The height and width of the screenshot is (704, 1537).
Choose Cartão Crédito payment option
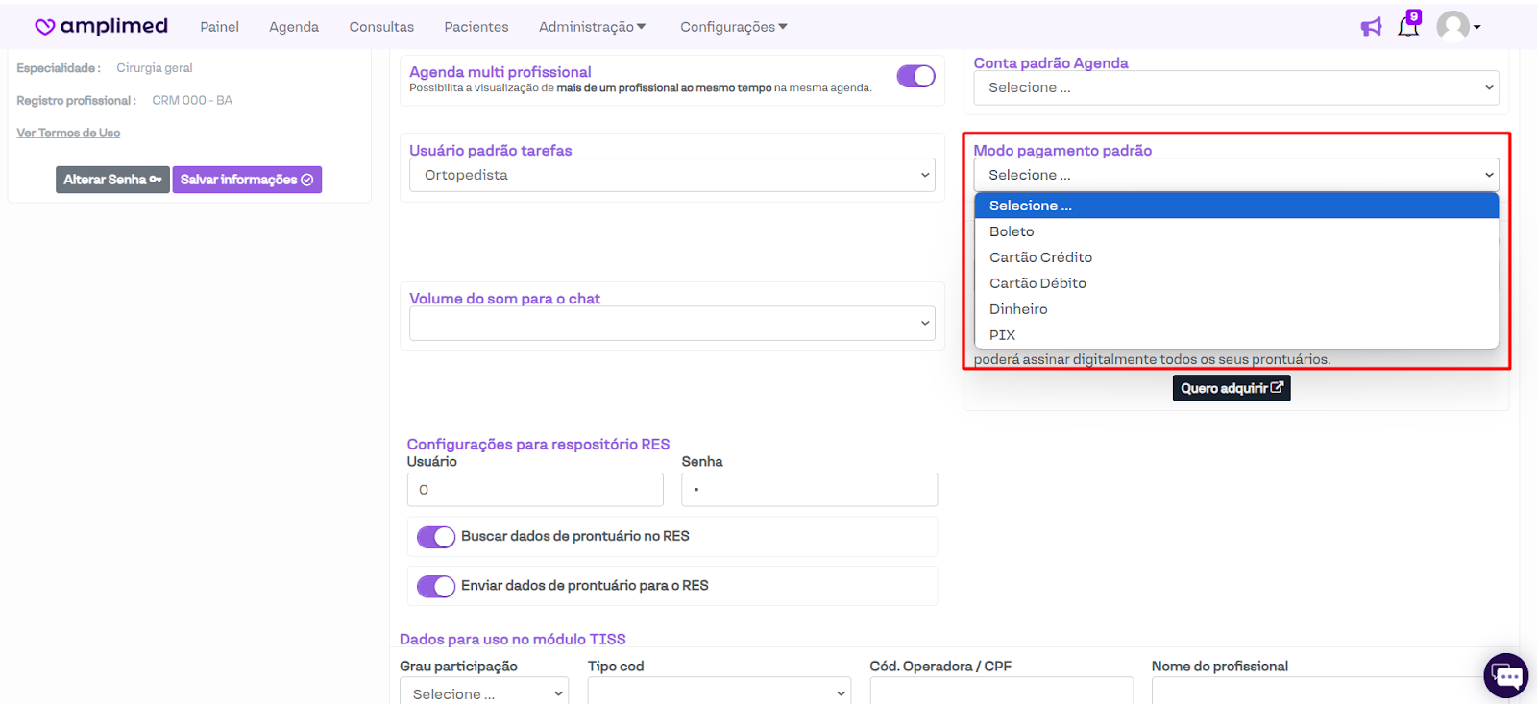1040,257
